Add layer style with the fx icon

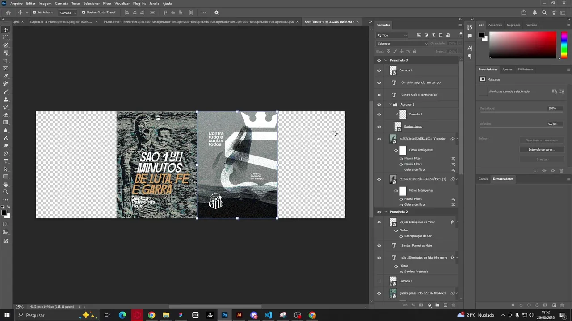(x=413, y=305)
